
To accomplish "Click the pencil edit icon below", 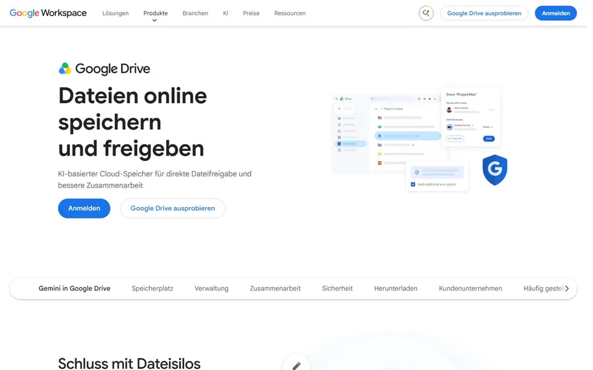I will point(296,365).
